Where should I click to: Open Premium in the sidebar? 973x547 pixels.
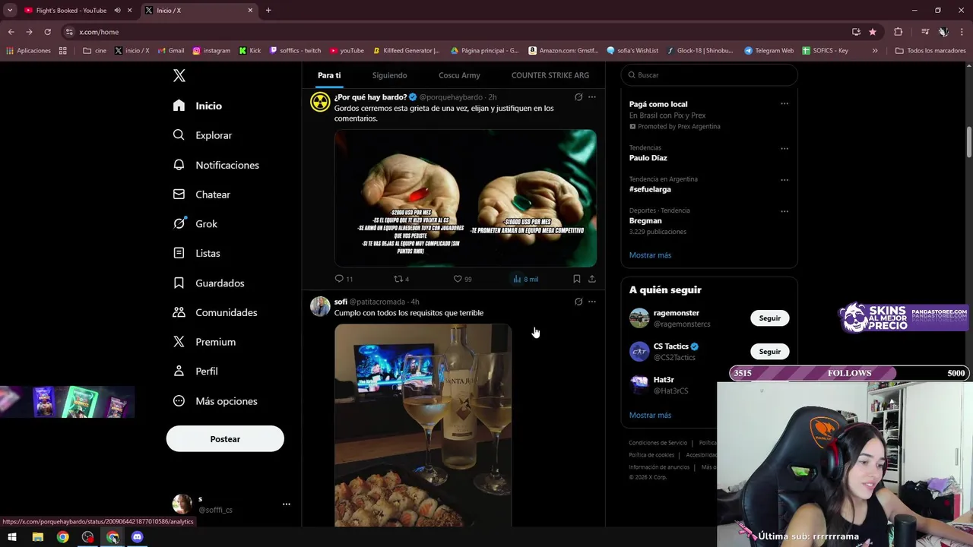205,342
